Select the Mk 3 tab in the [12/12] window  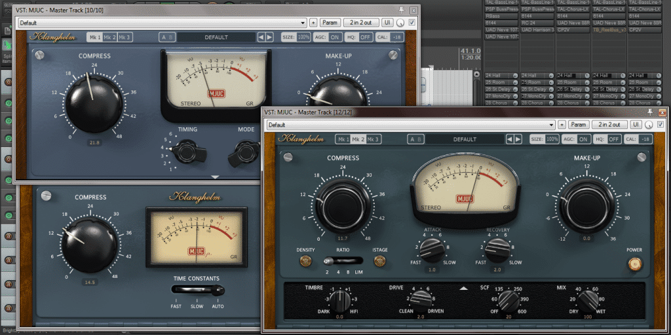[x=374, y=139]
